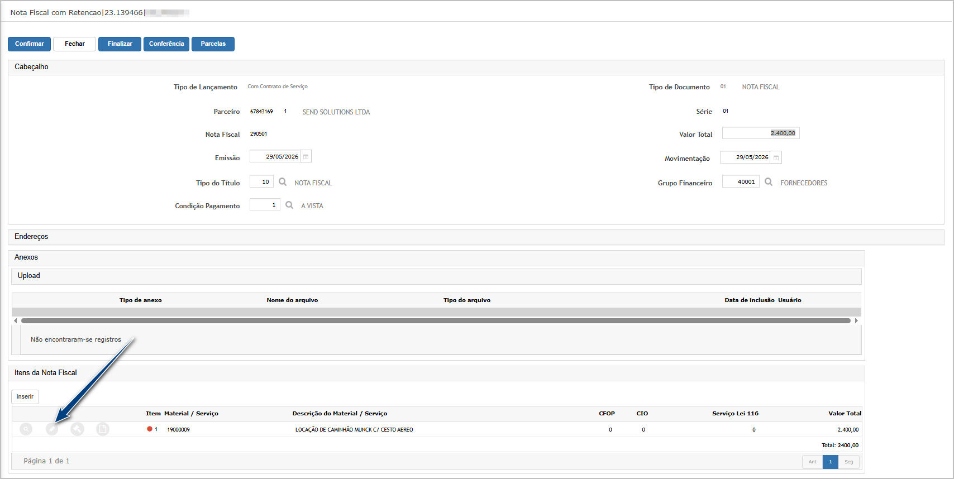
Task: Click the Página 1 de 1 text
Action: click(x=46, y=461)
